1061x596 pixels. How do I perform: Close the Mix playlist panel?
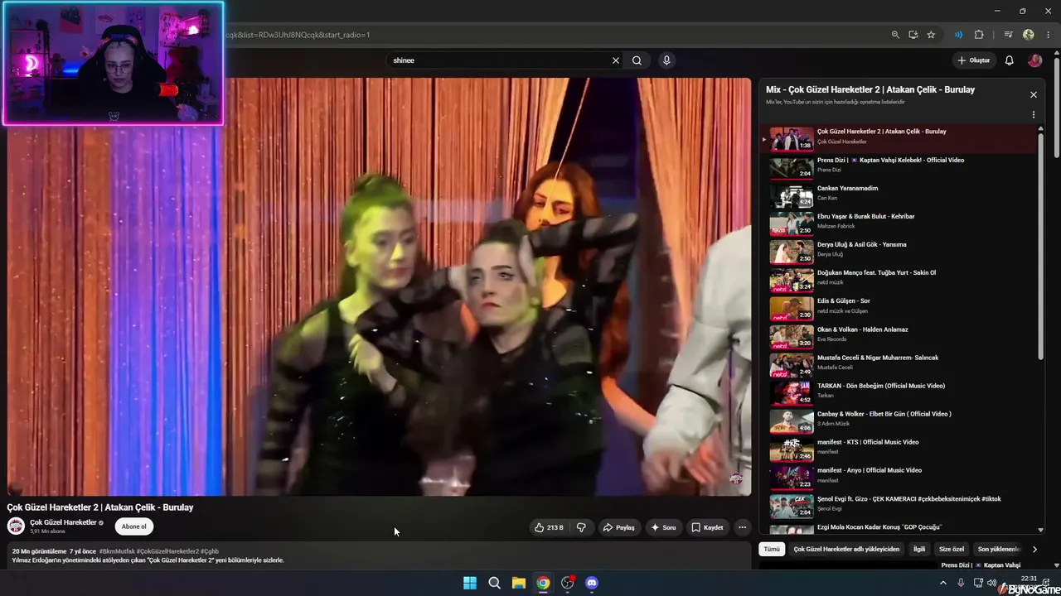1033,95
